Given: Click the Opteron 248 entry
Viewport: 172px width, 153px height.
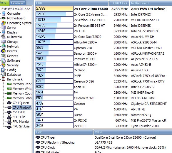Looking at the screenshot, I should click(83, 48).
